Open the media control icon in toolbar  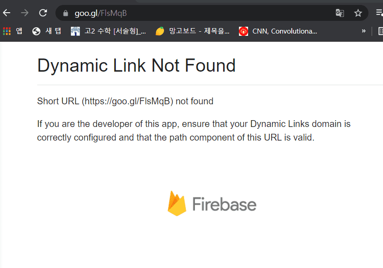point(379,13)
